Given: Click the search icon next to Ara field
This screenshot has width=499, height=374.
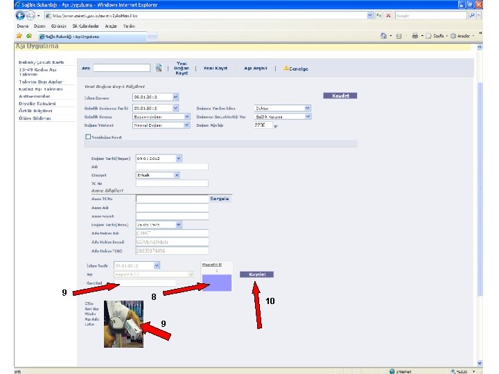Looking at the screenshot, I should coord(159,68).
